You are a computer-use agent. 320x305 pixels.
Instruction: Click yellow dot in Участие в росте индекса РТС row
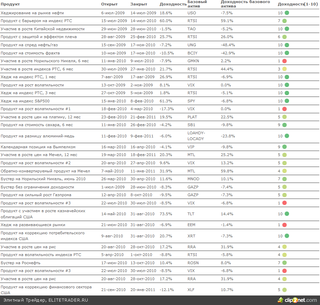pos(284,69)
